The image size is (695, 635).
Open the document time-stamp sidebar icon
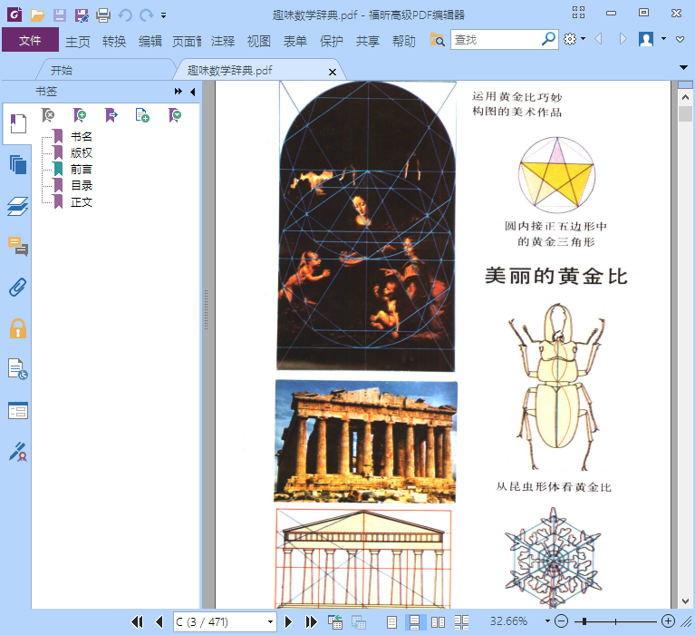pos(18,369)
